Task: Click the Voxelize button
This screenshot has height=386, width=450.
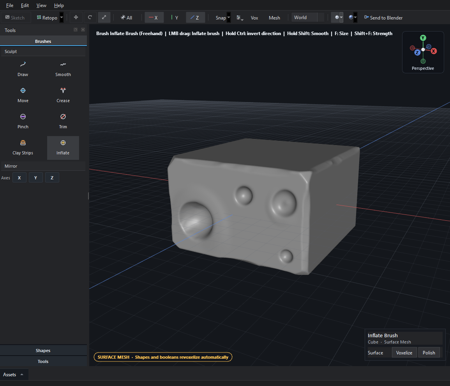Action: (404, 353)
